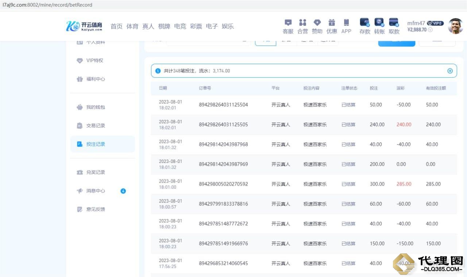Click order number 894298264031125504
The height and width of the screenshot is (277, 467).
(223, 105)
